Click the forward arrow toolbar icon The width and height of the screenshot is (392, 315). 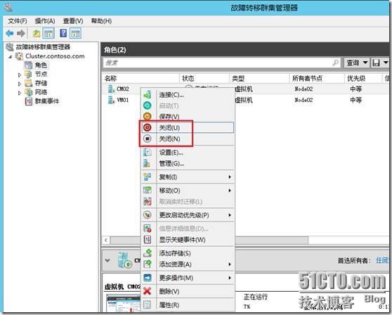pyautogui.click(x=21, y=33)
